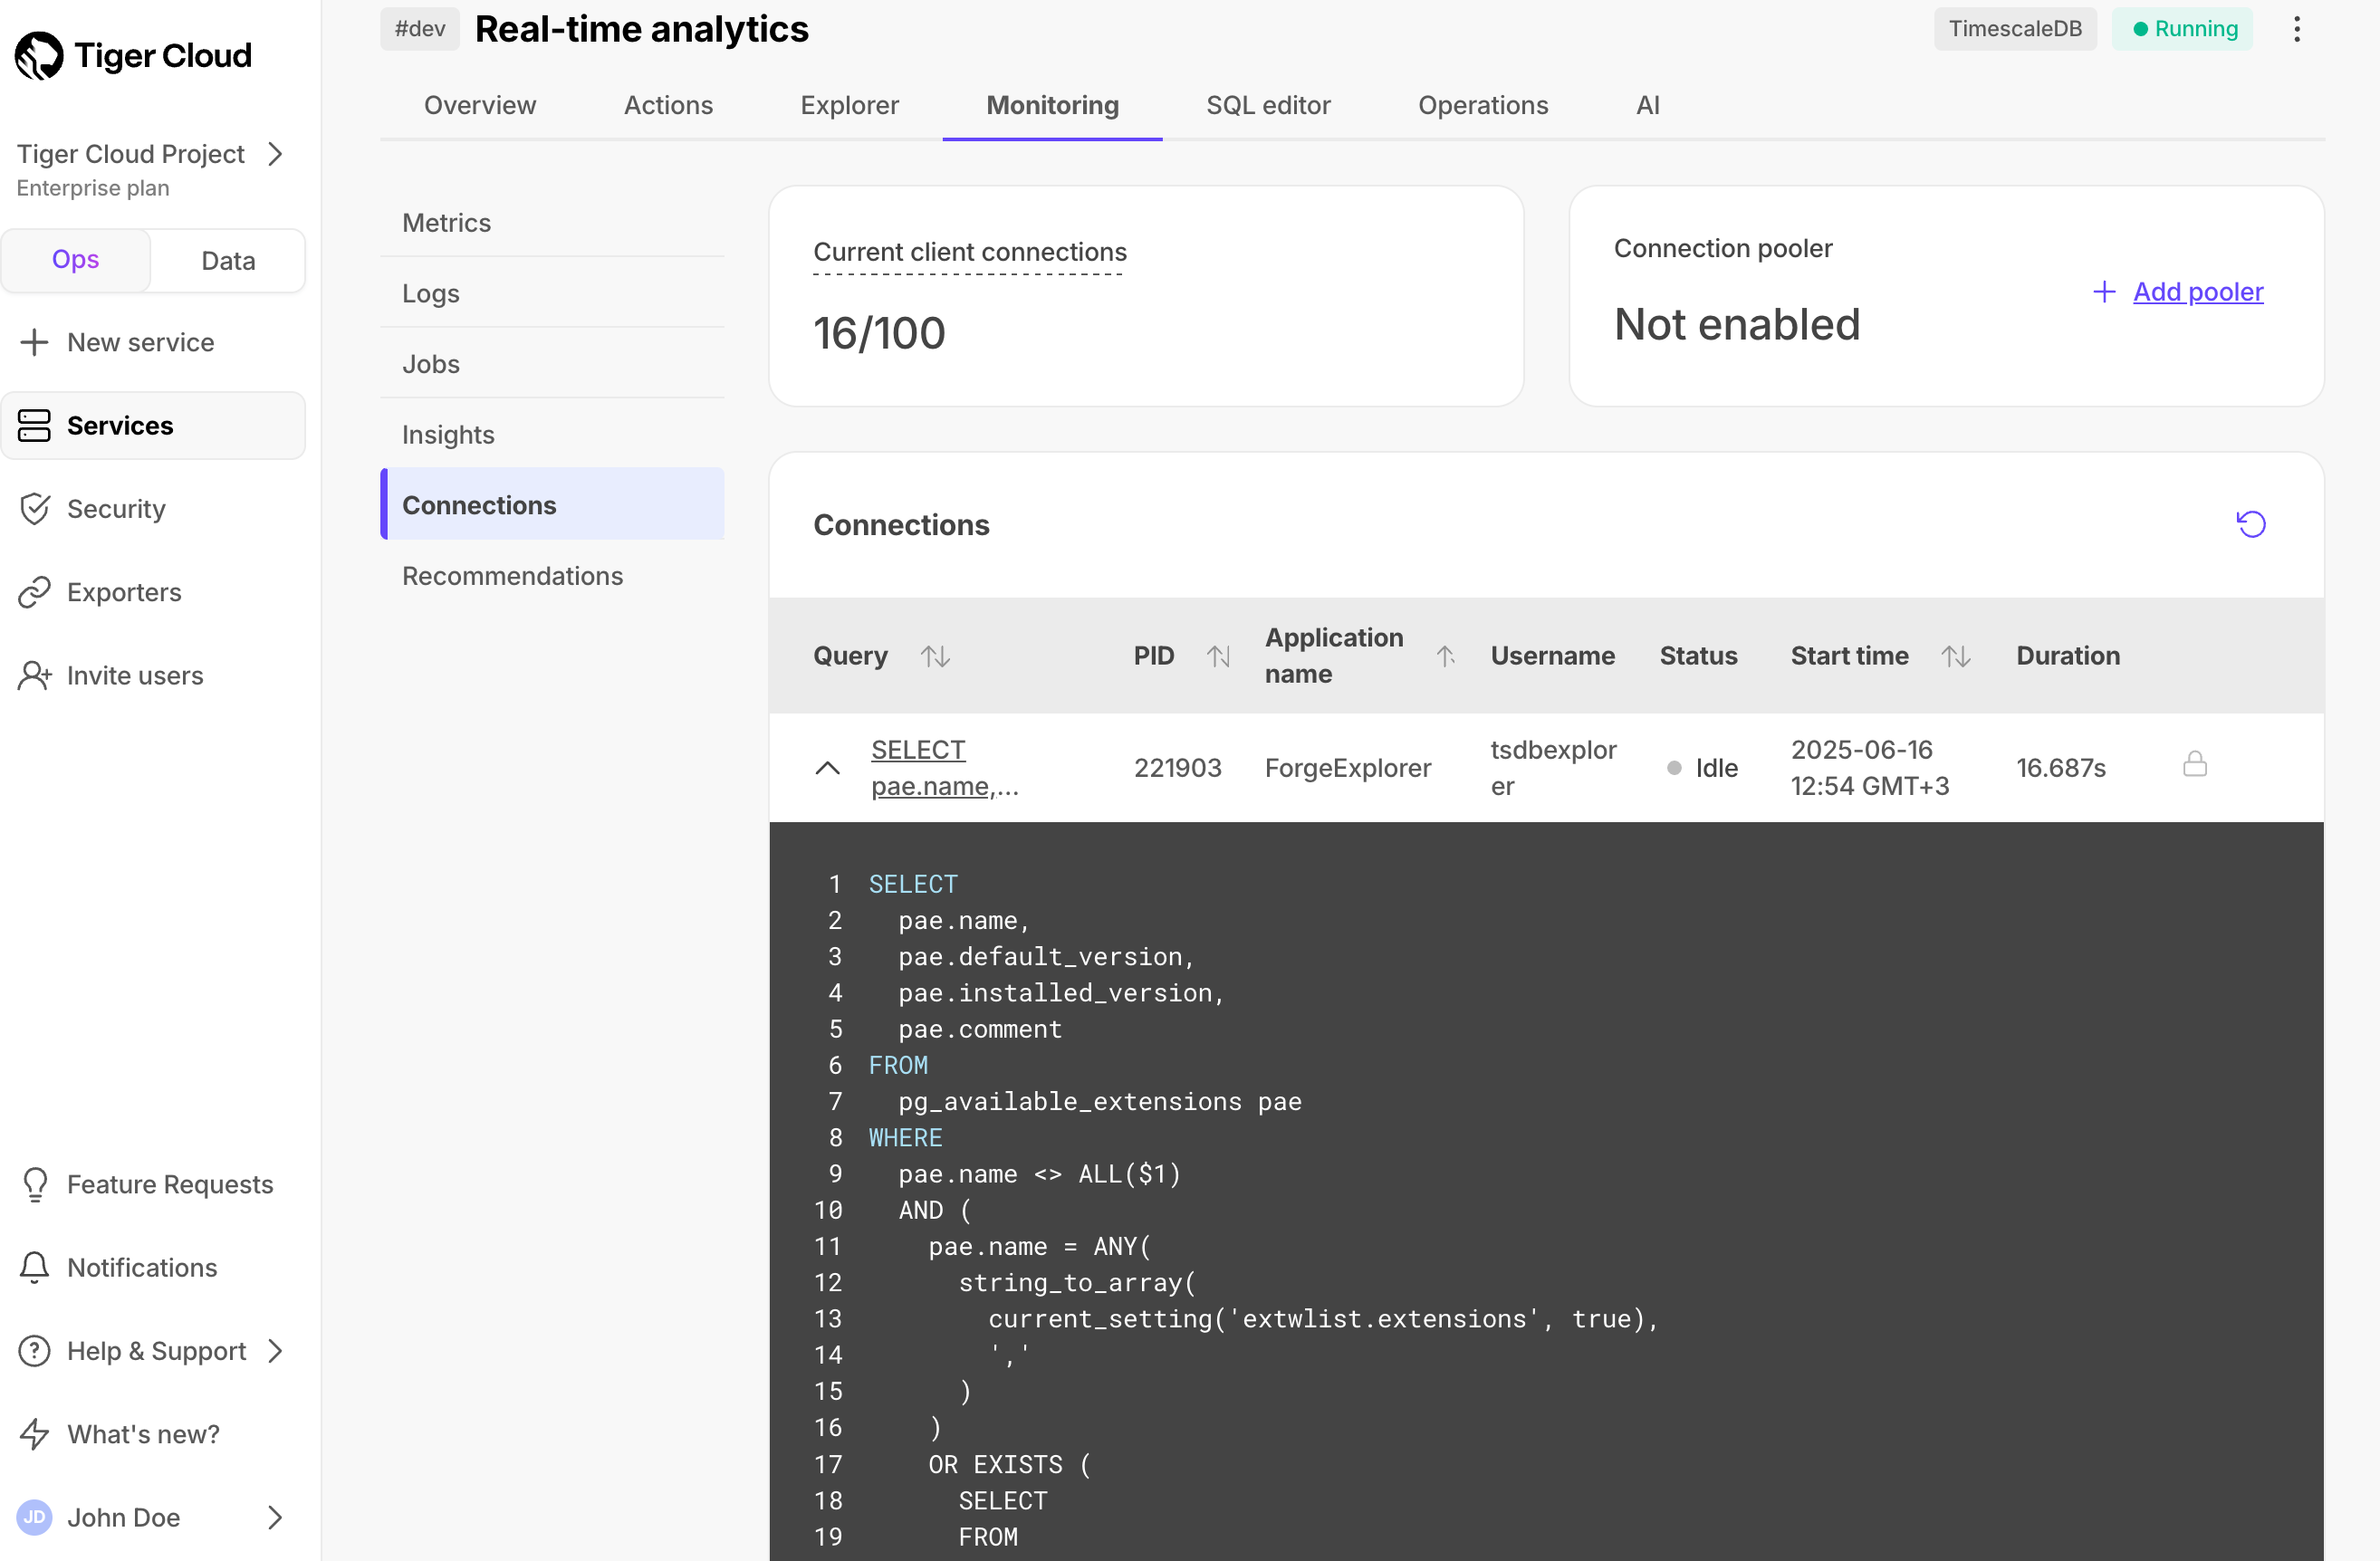Click the SELECT pae.name query link
The image size is (2380, 1561).
click(x=944, y=768)
